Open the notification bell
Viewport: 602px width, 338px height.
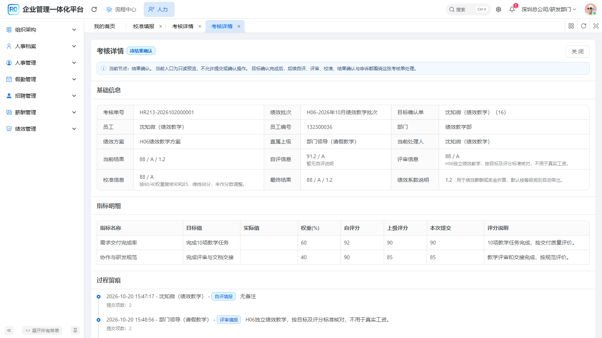pyautogui.click(x=512, y=9)
